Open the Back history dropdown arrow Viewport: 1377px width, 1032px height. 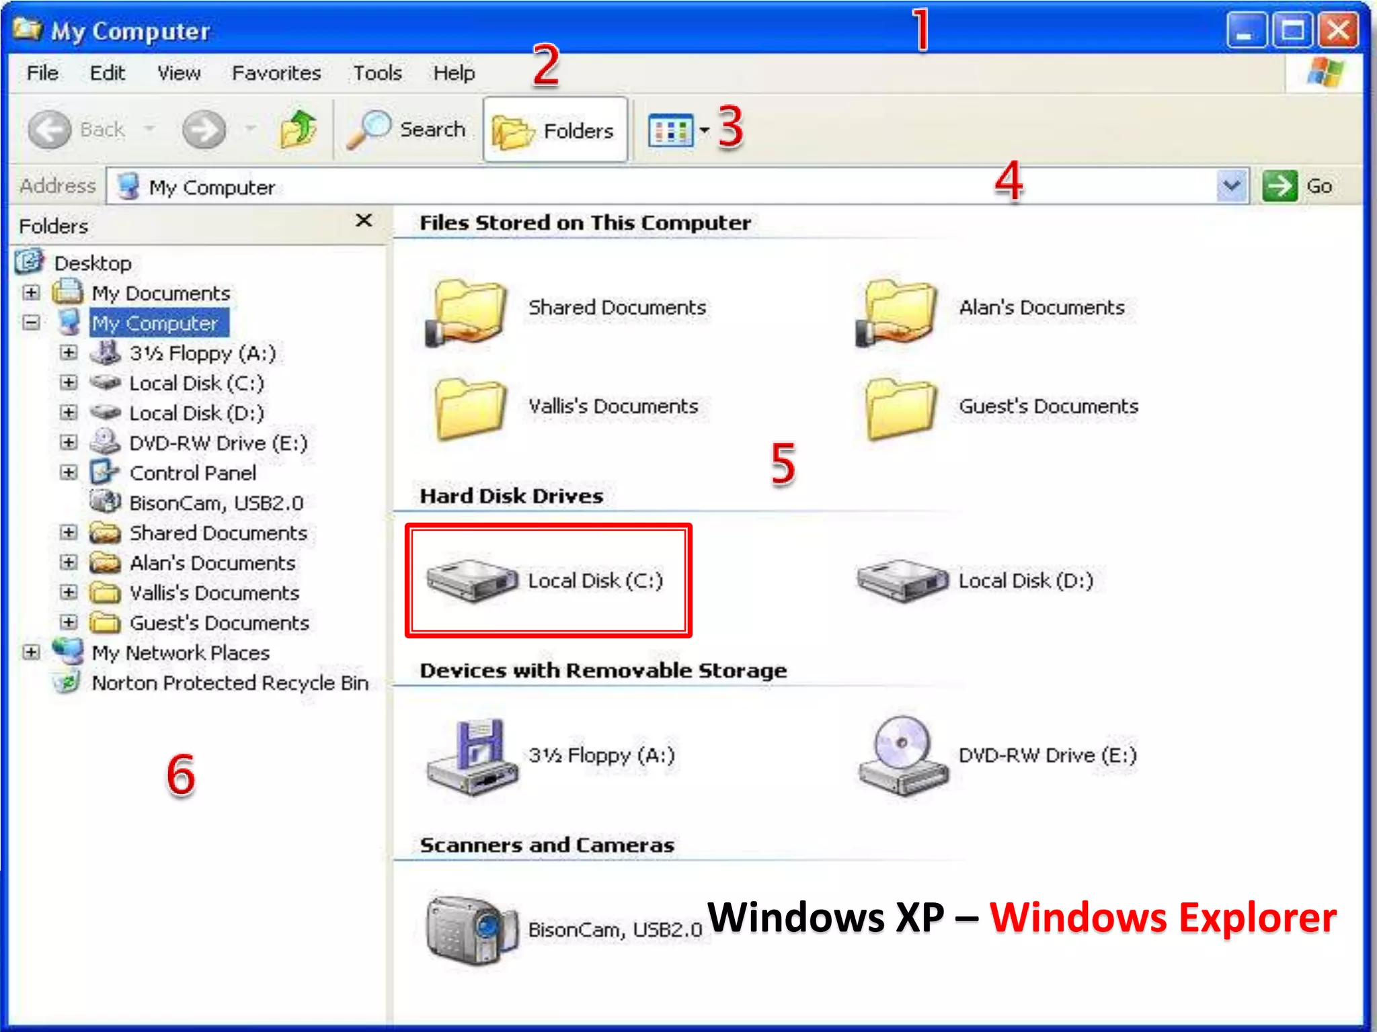149,128
